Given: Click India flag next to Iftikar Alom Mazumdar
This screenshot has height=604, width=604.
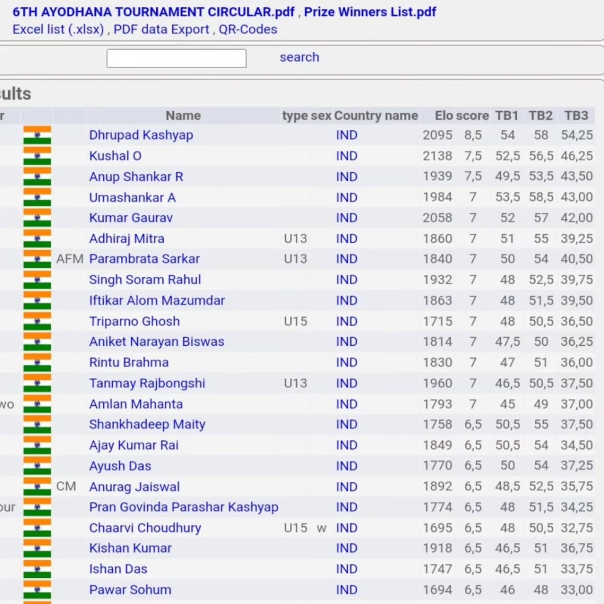Looking at the screenshot, I should (37, 300).
